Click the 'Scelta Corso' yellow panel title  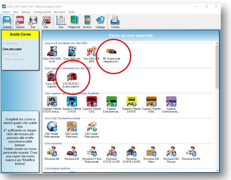point(20,35)
